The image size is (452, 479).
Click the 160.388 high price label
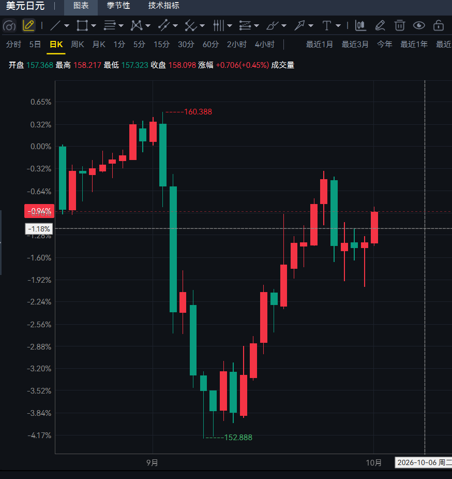tap(198, 112)
